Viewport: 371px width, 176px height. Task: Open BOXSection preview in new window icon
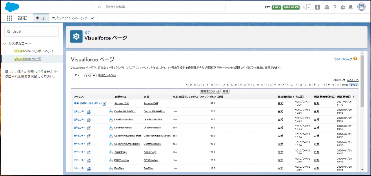pos(89,160)
